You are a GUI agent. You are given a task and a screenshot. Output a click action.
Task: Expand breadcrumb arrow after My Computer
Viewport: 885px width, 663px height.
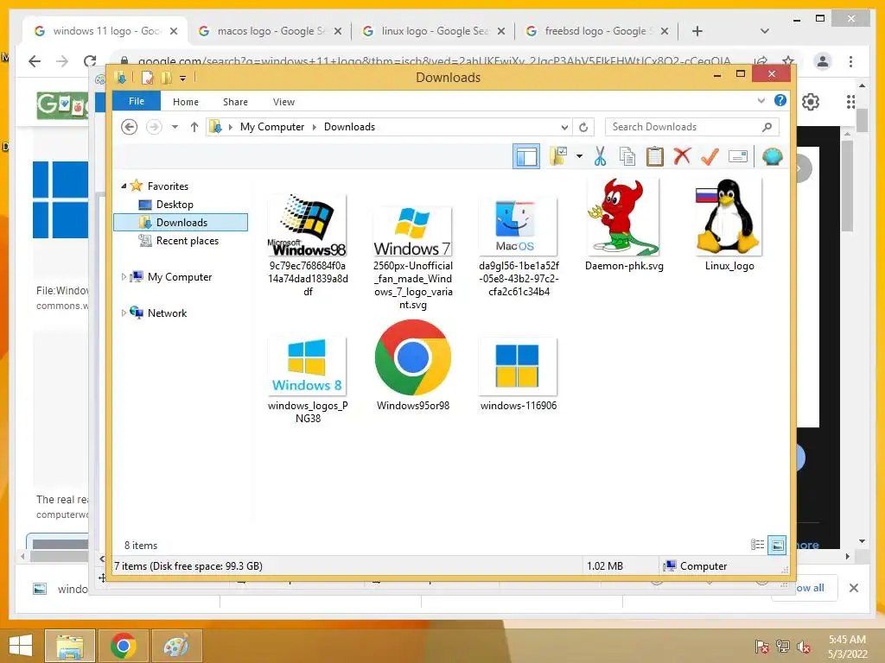click(315, 127)
